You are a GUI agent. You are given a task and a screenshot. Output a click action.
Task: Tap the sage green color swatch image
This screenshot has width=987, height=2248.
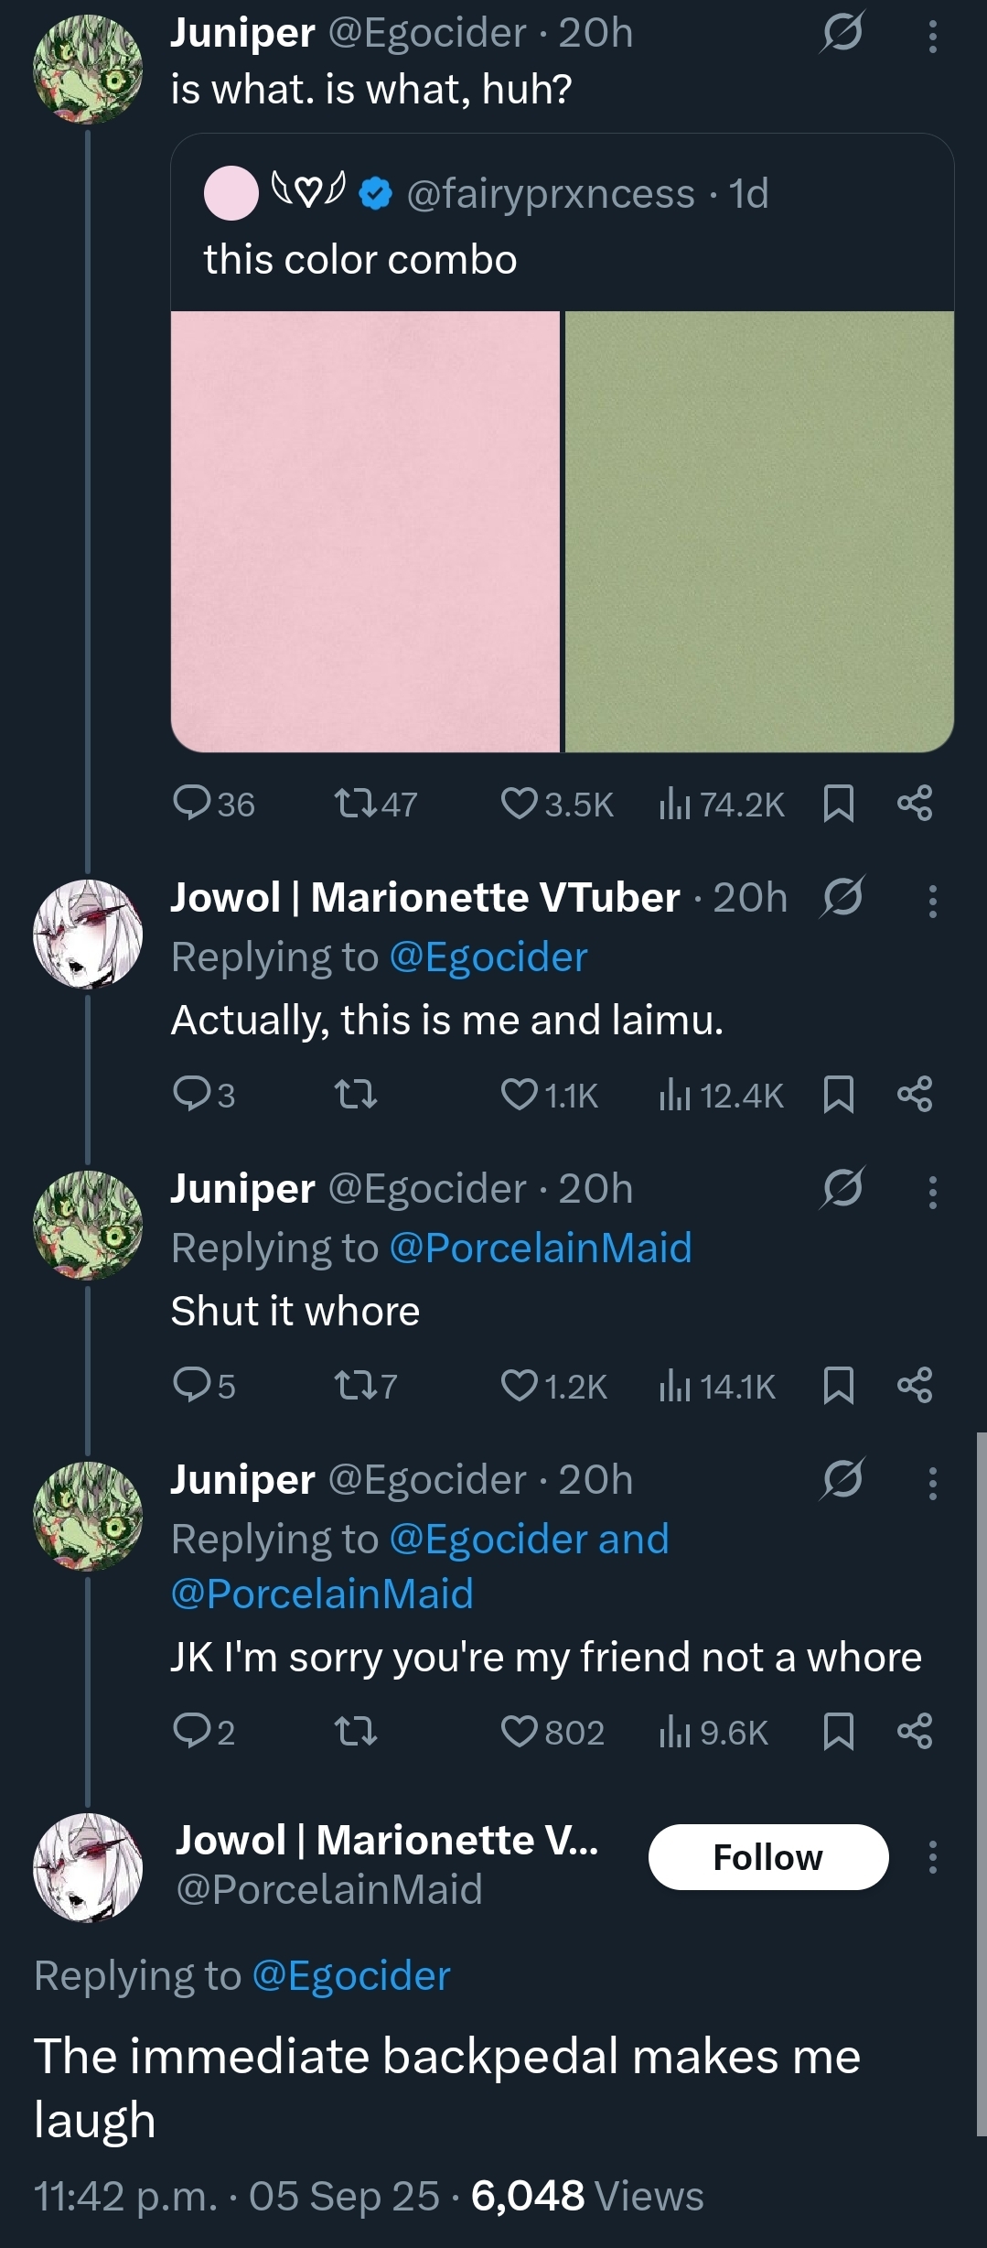point(759,532)
